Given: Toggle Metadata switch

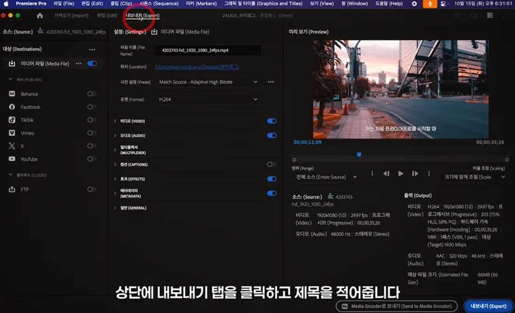Looking at the screenshot, I should point(271,193).
